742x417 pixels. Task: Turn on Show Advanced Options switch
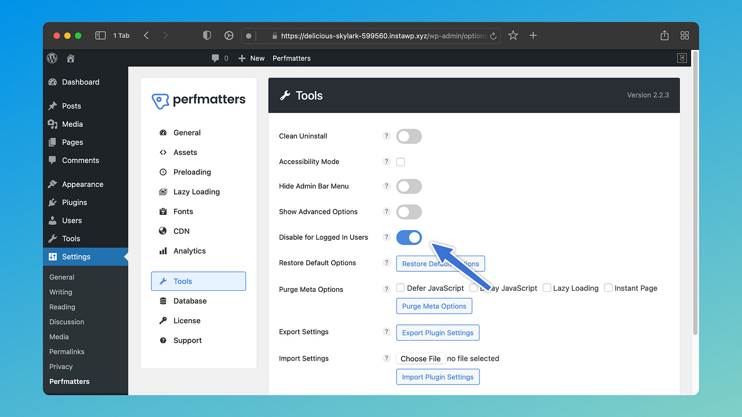tap(409, 212)
